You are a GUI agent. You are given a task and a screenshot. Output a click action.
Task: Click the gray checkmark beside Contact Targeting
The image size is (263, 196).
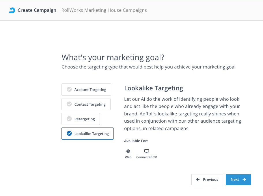pos(69,104)
